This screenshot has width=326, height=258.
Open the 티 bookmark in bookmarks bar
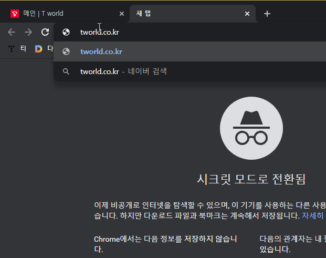pos(17,49)
